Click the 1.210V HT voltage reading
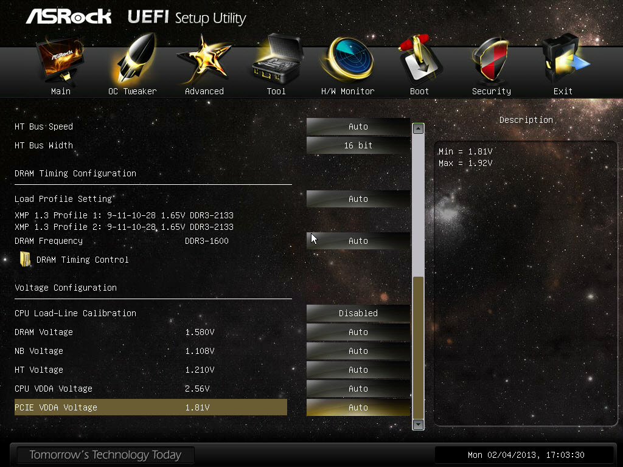623x467 pixels. [200, 370]
